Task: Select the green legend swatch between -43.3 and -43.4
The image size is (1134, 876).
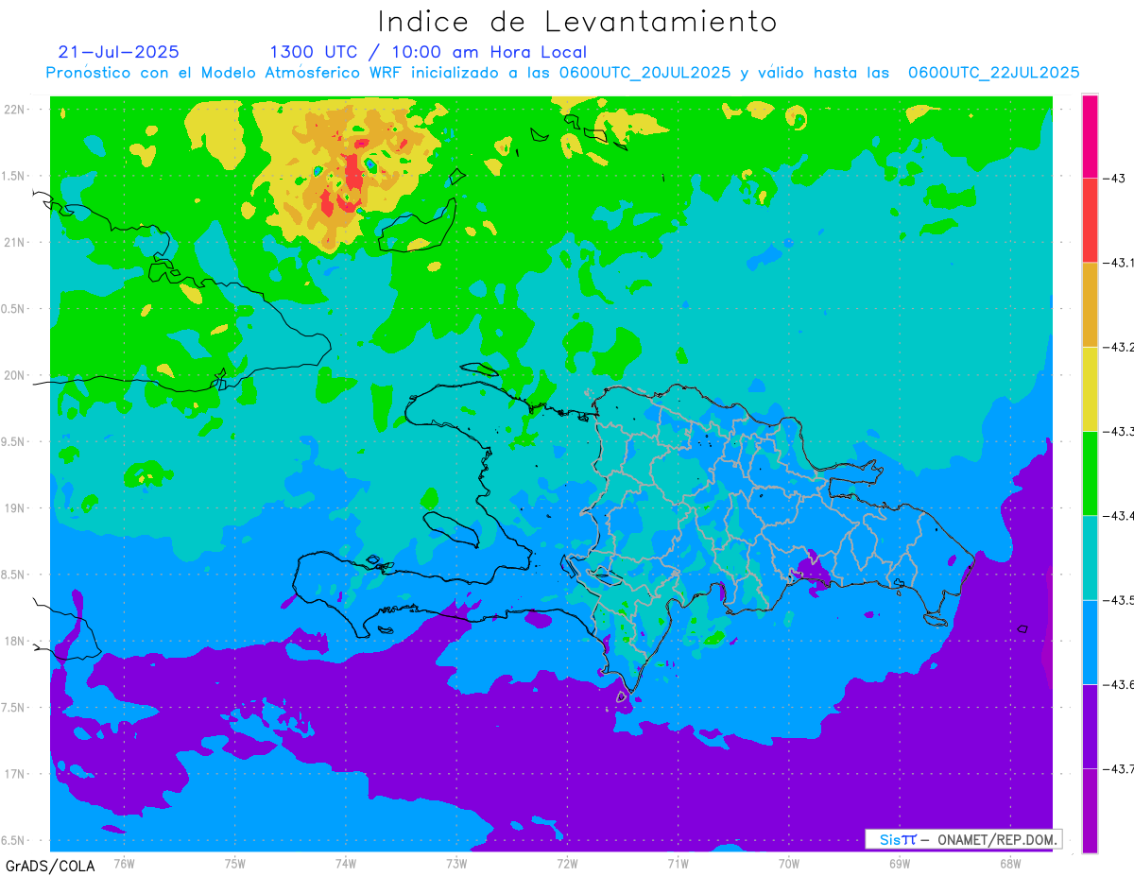Action: (x=1090, y=472)
